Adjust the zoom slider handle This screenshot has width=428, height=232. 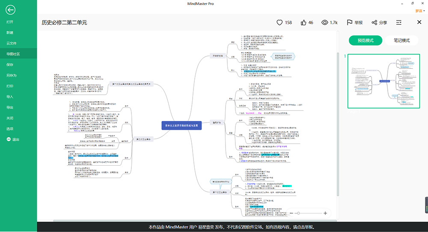(298, 213)
